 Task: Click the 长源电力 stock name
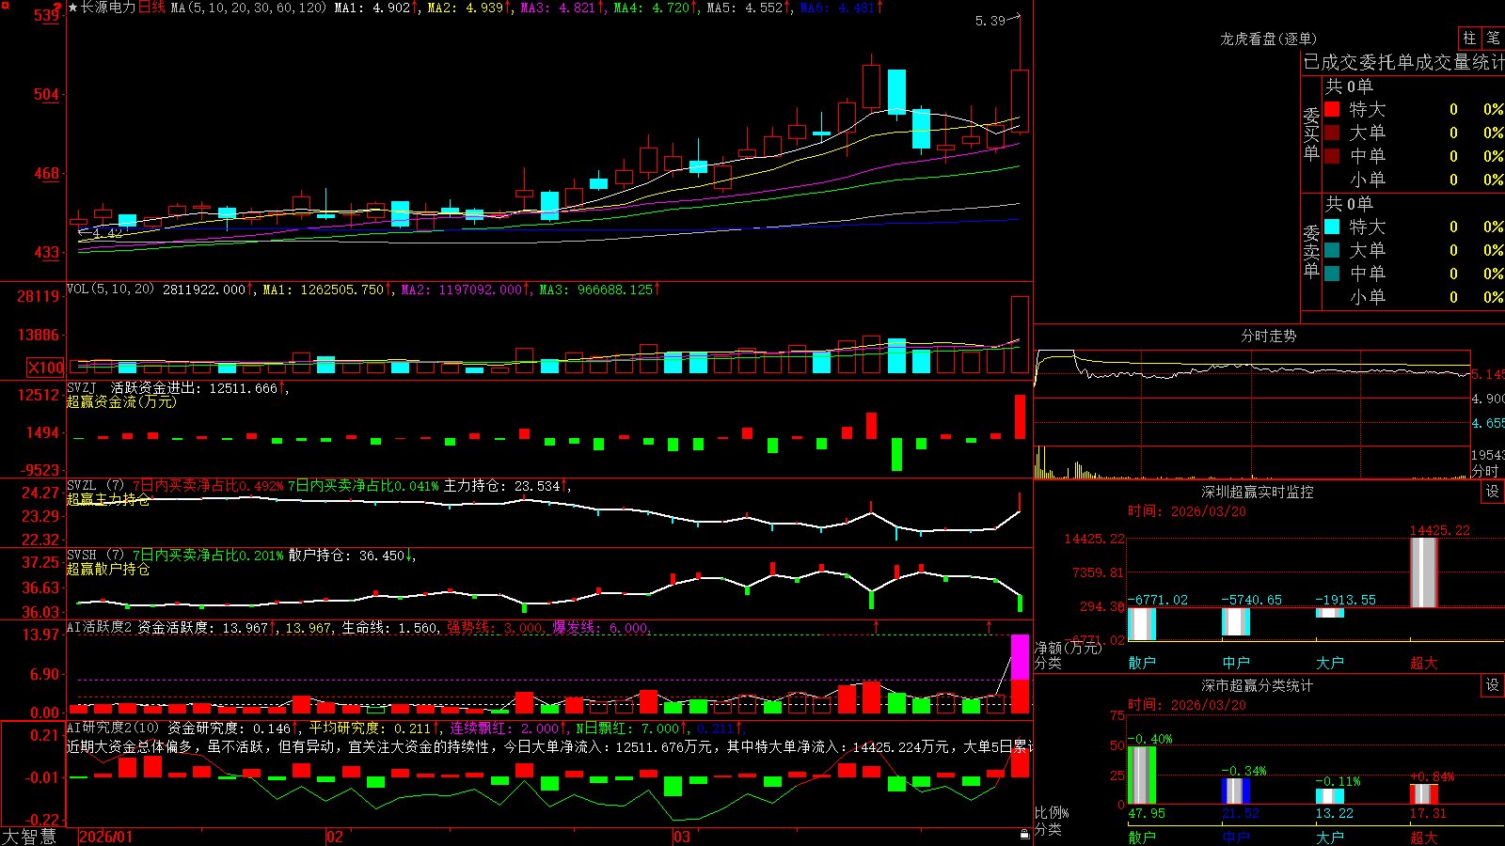108,8
